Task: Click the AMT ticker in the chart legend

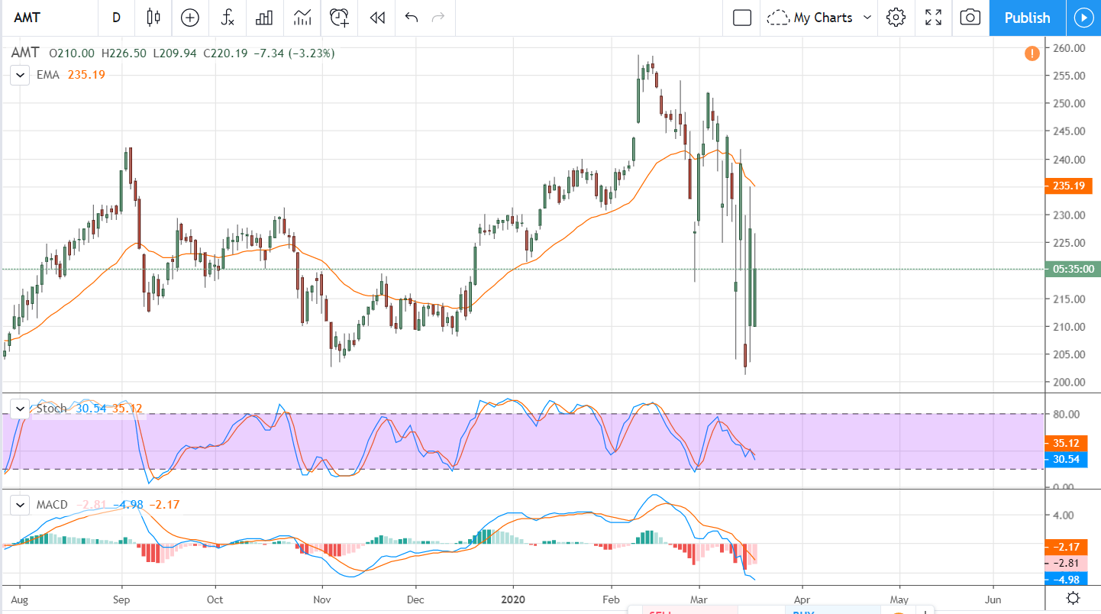Action: click(x=24, y=53)
